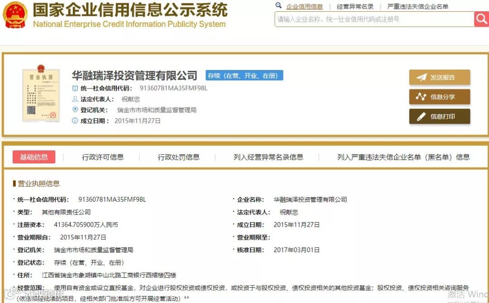Click approval date value 2017年03月01日
489x303 pixels.
297,250
